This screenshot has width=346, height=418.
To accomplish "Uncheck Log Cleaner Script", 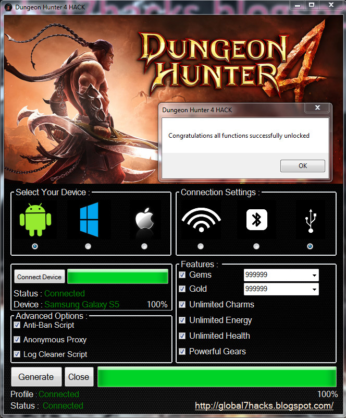I will coord(17,354).
